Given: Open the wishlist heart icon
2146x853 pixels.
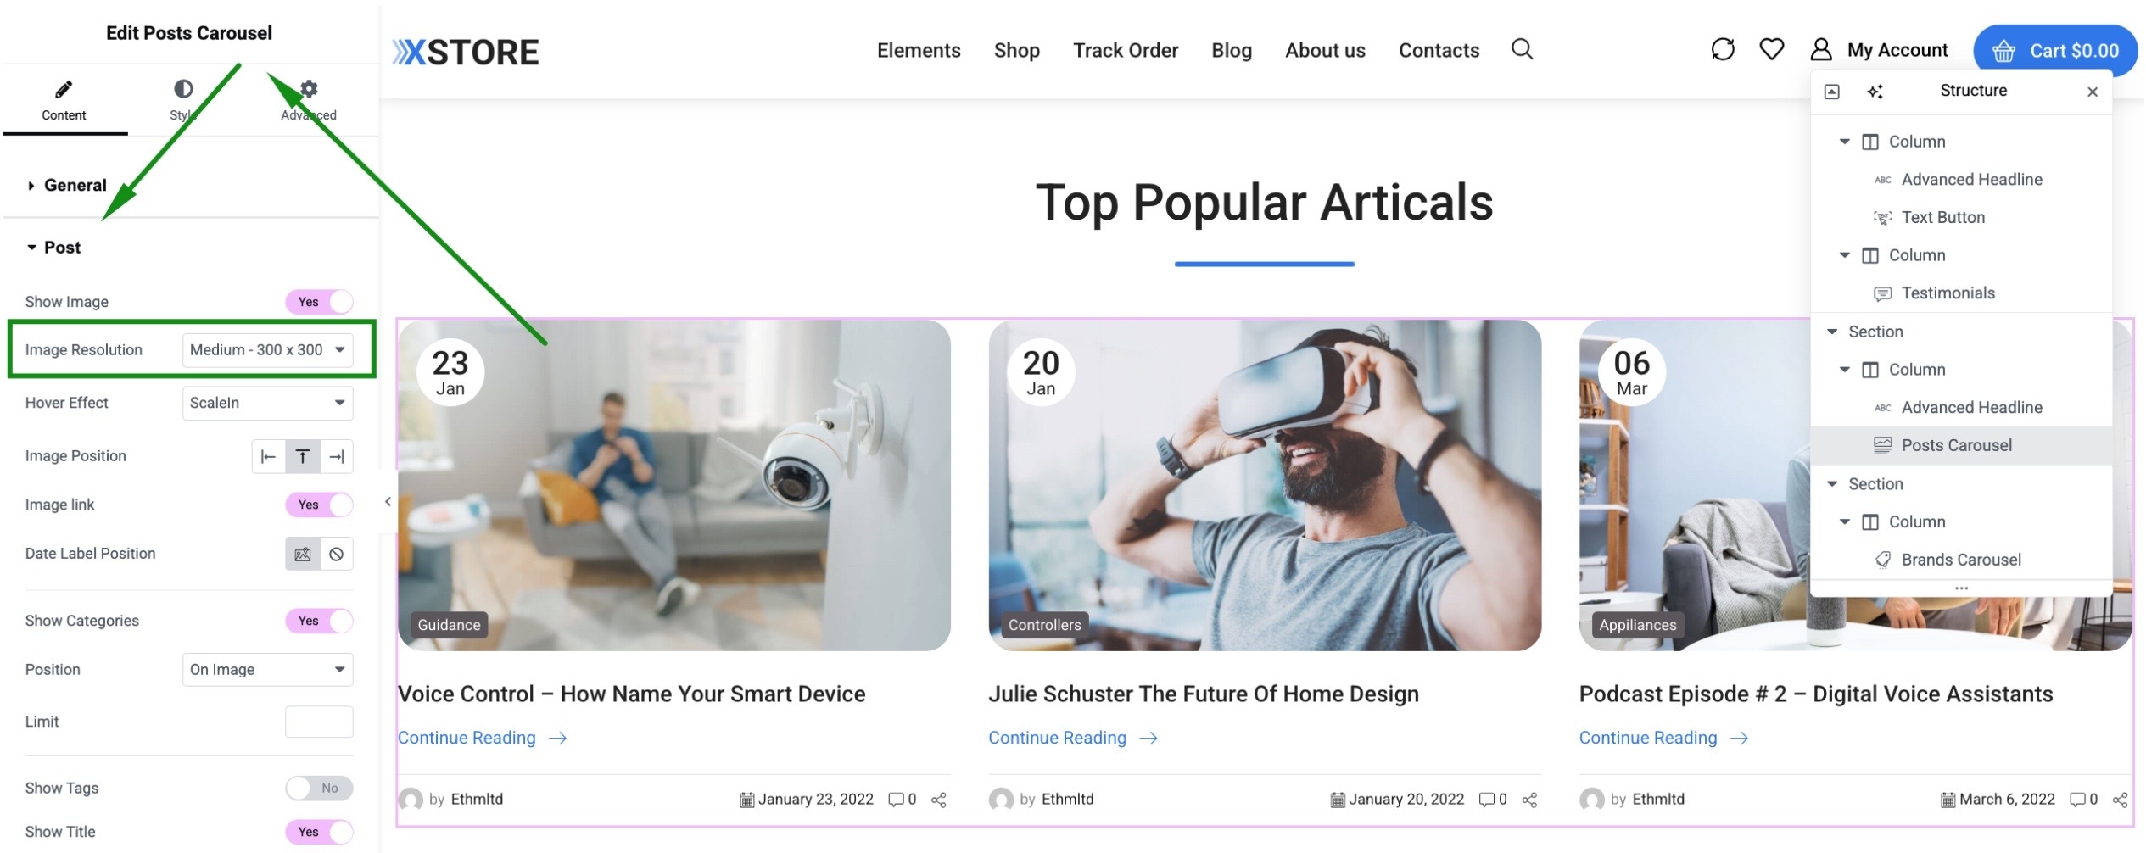Looking at the screenshot, I should coord(1771,49).
